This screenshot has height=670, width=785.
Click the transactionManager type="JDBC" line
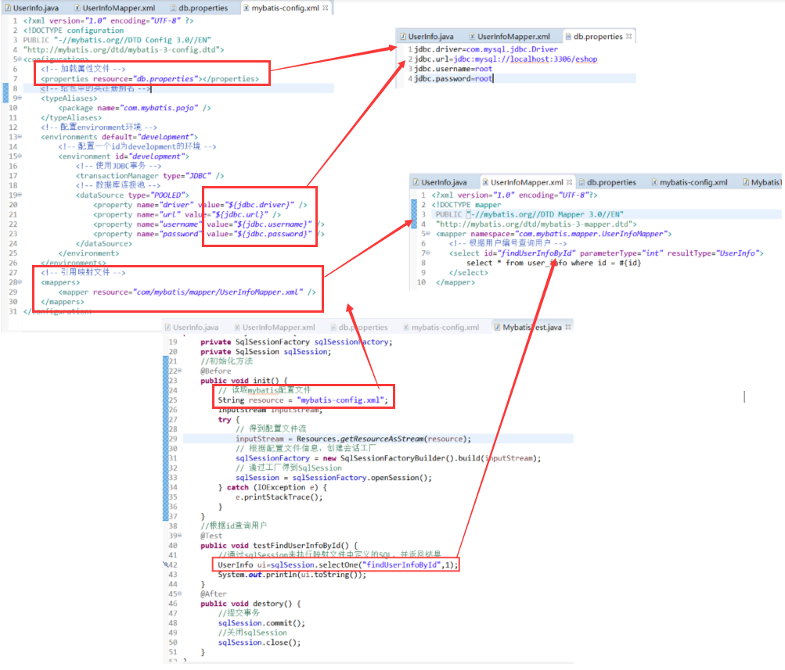coord(149,176)
